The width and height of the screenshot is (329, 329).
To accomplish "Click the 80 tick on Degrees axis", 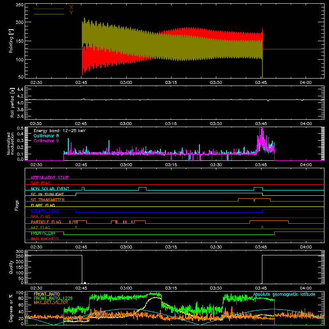I will [21, 298].
